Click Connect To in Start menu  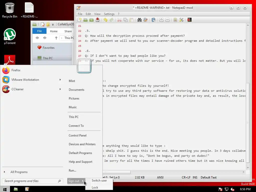click(x=76, y=126)
